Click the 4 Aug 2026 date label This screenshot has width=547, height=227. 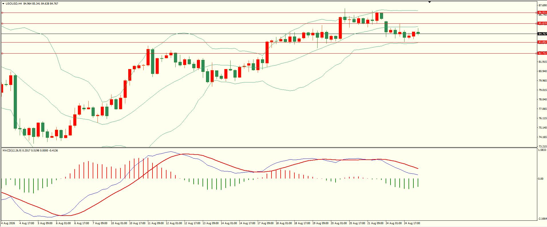[8, 223]
